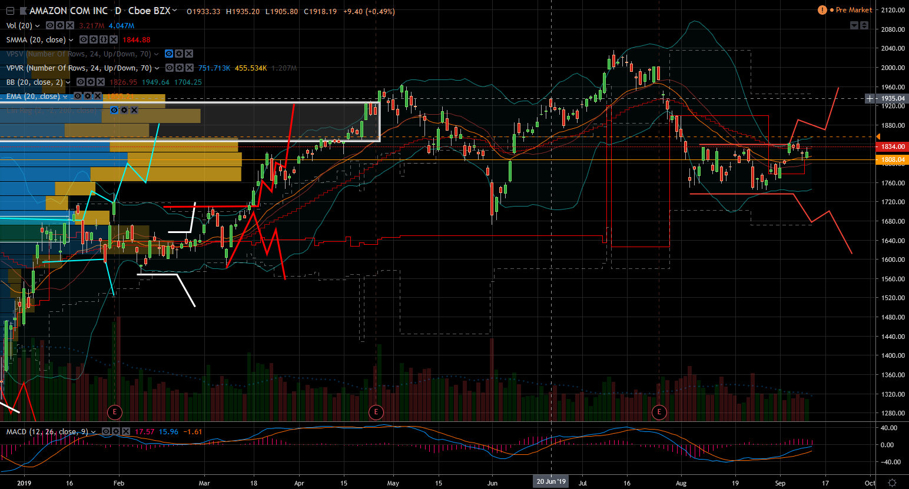Hide the SMMA (20, close) indicator
This screenshot has width=909, height=489.
(84, 40)
